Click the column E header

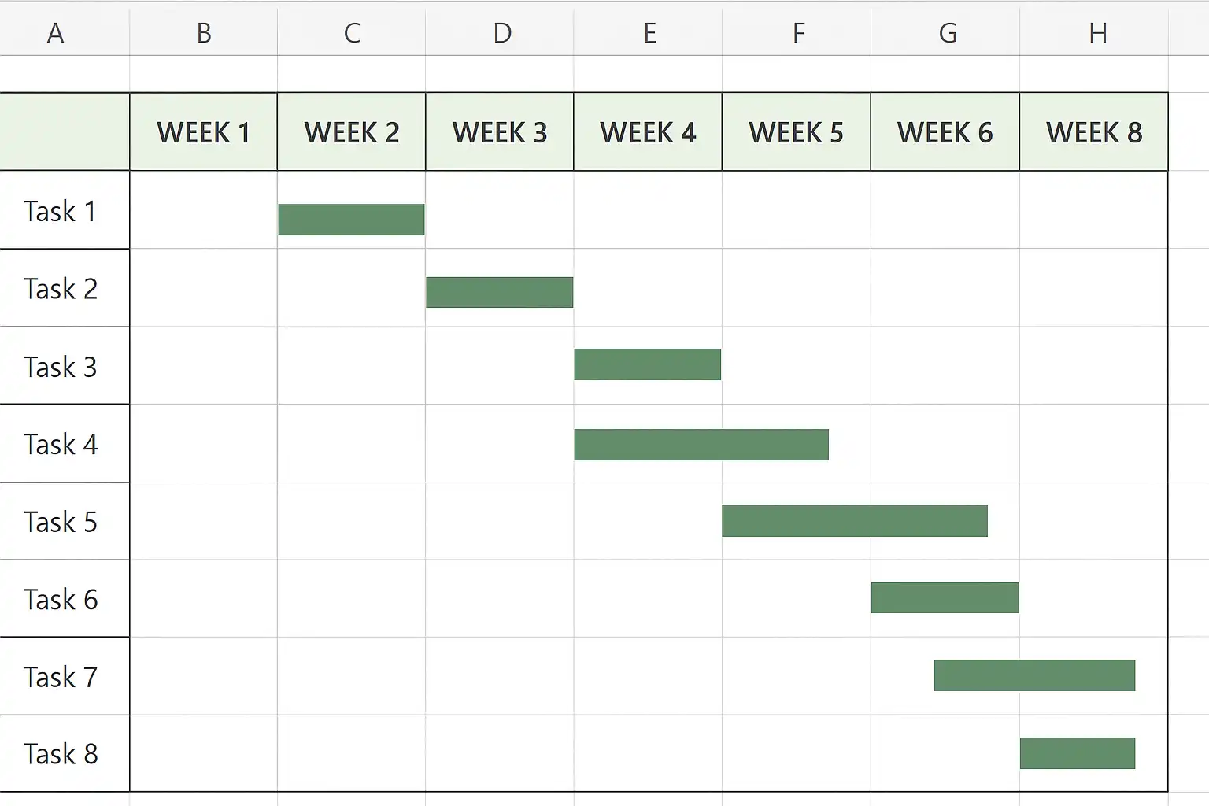click(649, 33)
